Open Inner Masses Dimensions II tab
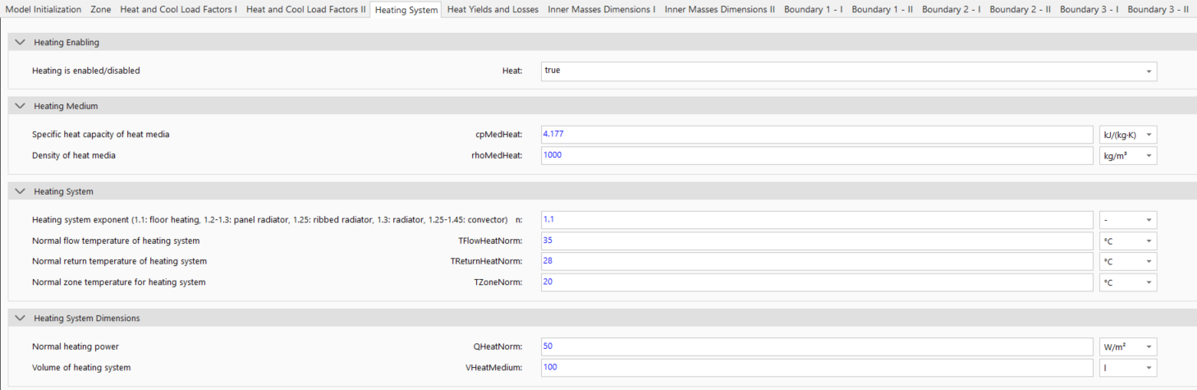 [x=719, y=10]
